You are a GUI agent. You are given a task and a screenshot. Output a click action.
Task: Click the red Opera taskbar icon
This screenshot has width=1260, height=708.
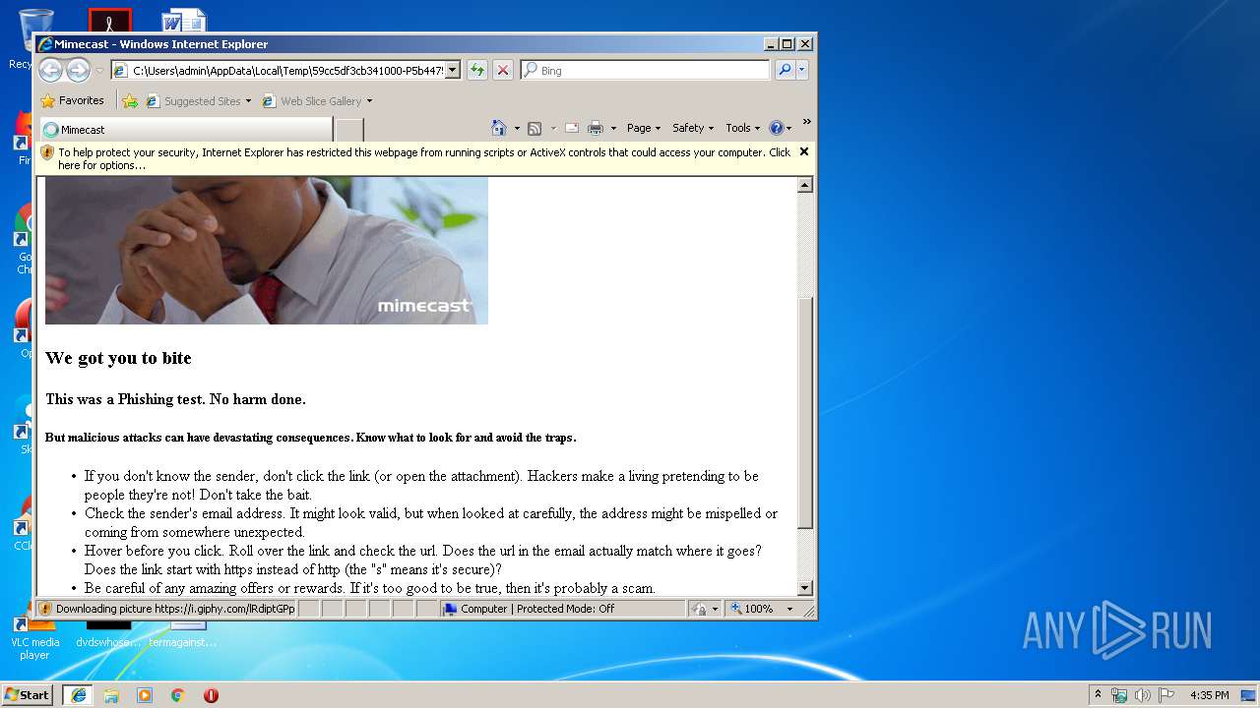(x=211, y=695)
